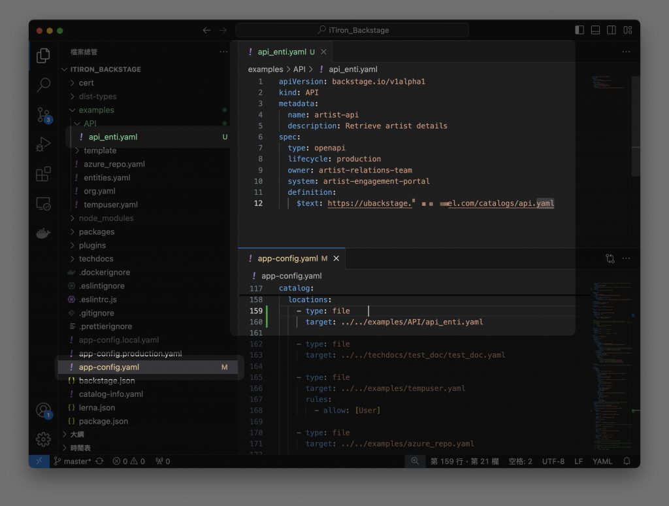Close the app-config.yaml tab

pos(336,258)
